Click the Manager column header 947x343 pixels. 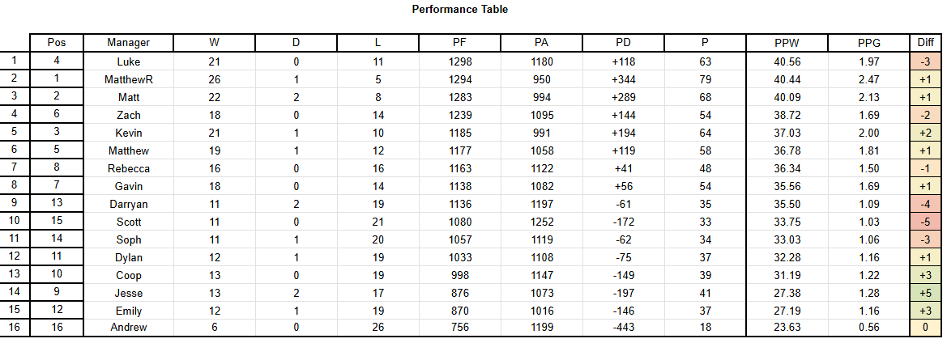click(128, 43)
